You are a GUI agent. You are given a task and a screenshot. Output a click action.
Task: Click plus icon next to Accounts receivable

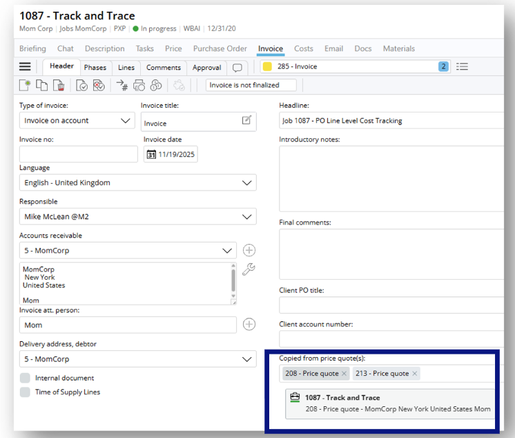point(249,250)
